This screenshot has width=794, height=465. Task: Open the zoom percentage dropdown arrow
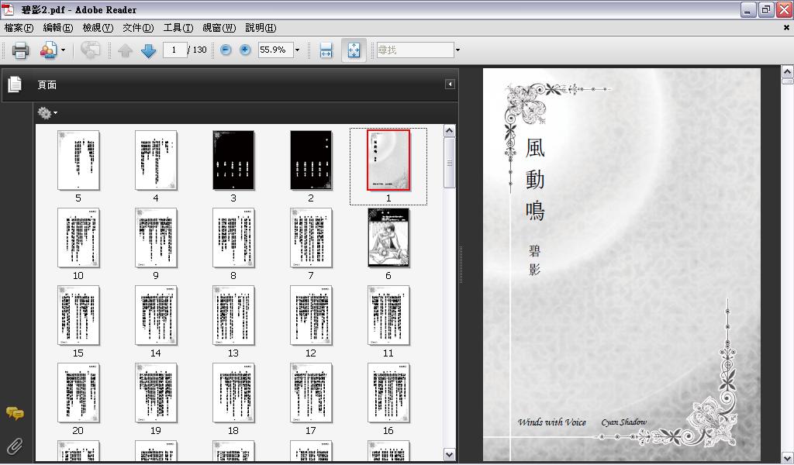(x=297, y=50)
